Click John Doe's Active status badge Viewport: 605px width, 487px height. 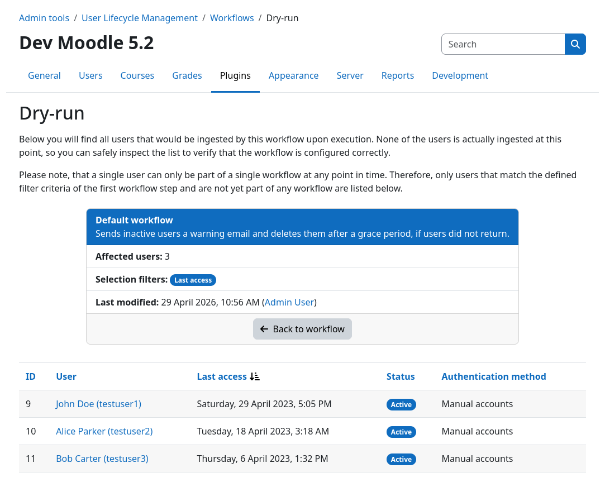[401, 404]
